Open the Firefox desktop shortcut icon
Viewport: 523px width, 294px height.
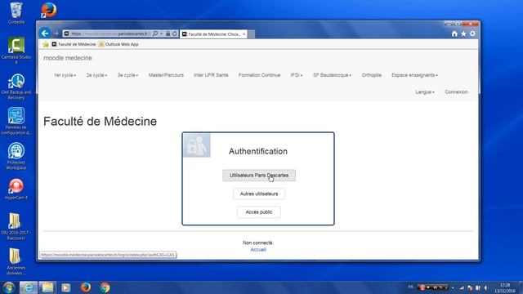[49, 10]
